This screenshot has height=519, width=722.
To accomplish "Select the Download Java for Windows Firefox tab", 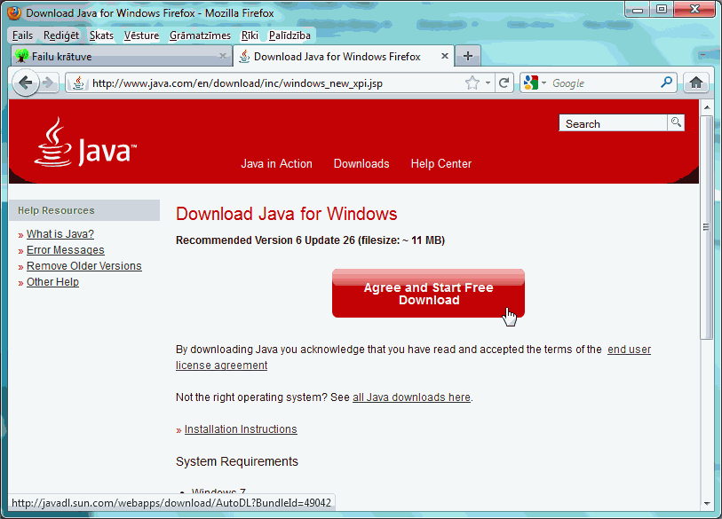I will point(344,56).
